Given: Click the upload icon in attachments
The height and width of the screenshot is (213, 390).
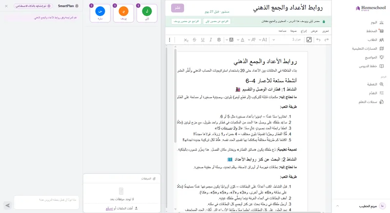Looking at the screenshot, I should coord(136,208).
